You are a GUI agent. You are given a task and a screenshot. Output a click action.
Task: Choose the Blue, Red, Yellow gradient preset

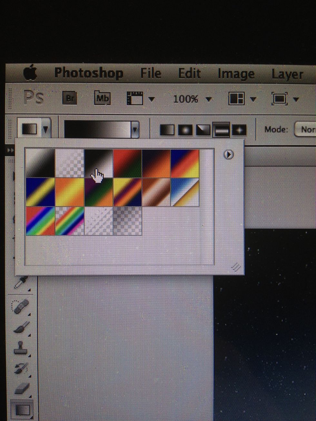185,163
